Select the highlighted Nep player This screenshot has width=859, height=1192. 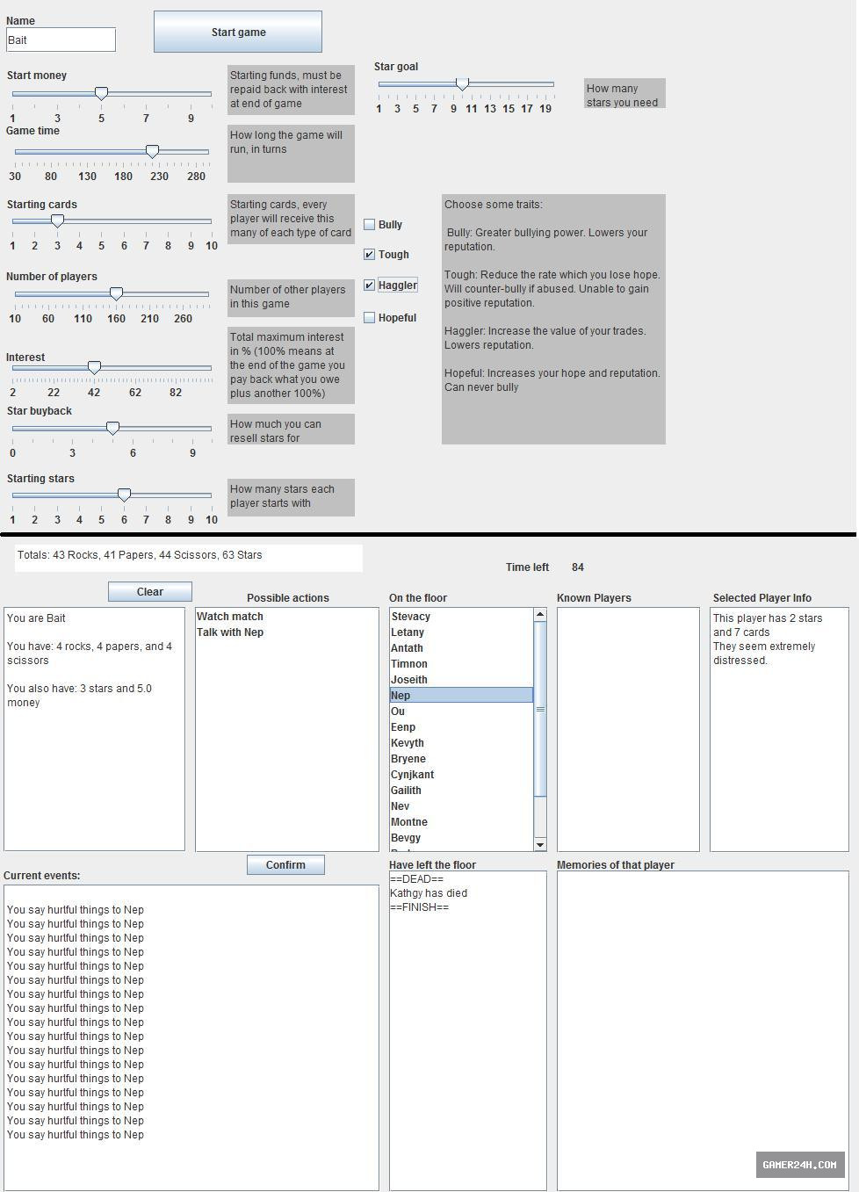(461, 696)
